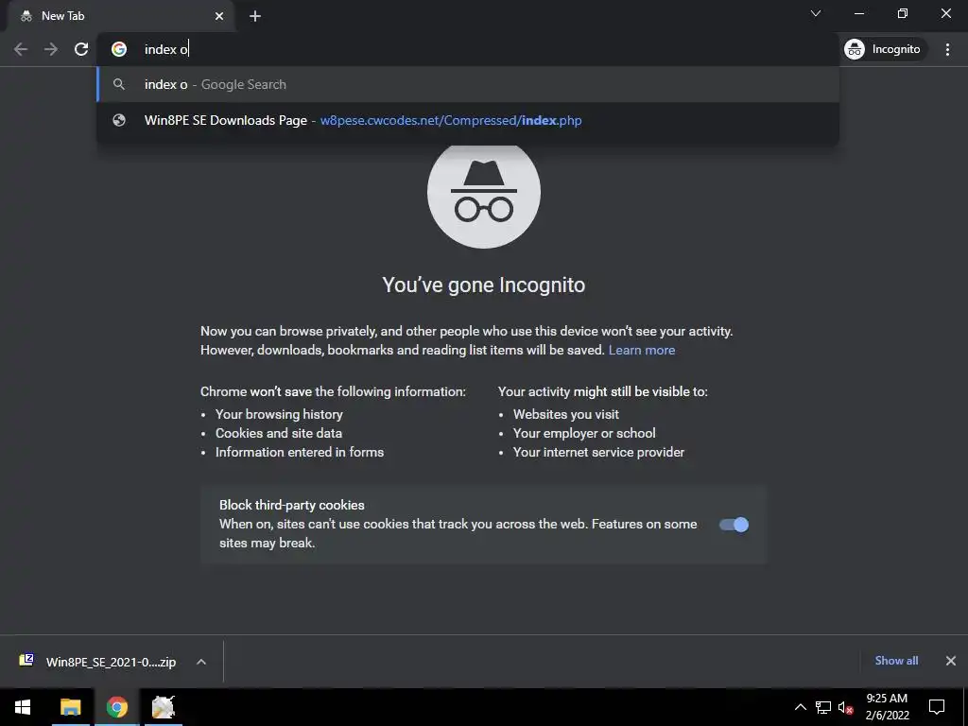This screenshot has height=726, width=968.
Task: Click the Chrome taskbar icon
Action: 116,707
